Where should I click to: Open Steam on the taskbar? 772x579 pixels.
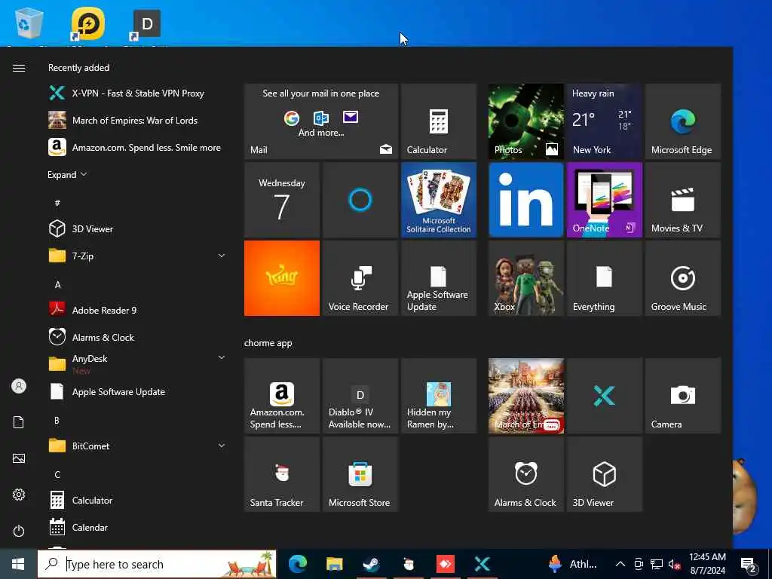[x=371, y=564]
